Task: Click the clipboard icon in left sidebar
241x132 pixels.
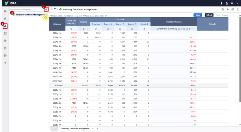Action: [x=5, y=48]
